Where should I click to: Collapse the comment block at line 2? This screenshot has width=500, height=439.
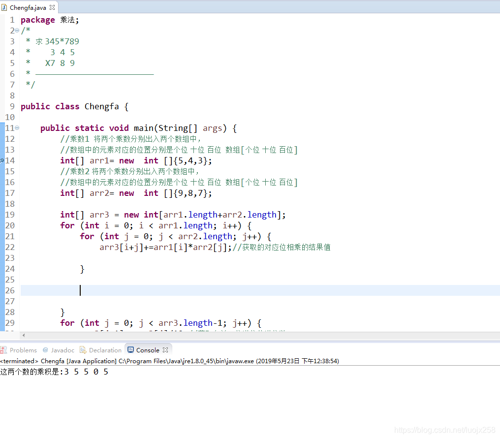pos(17,31)
